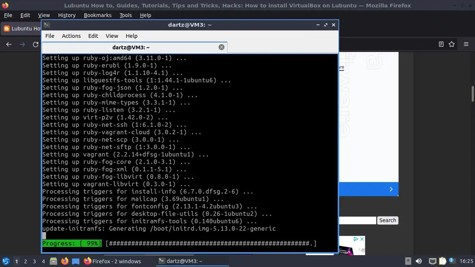
Task: Open the terminal's Edit menu
Action: (93, 36)
